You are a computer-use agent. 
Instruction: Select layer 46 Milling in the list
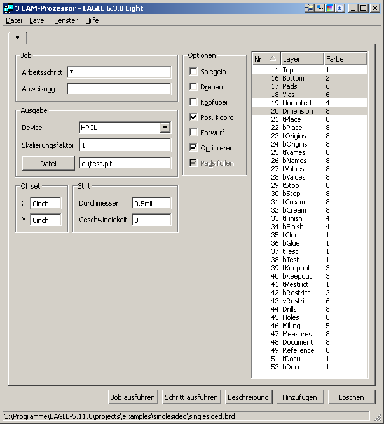click(310, 326)
